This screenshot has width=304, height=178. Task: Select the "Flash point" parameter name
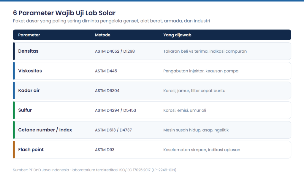[x=31, y=150]
